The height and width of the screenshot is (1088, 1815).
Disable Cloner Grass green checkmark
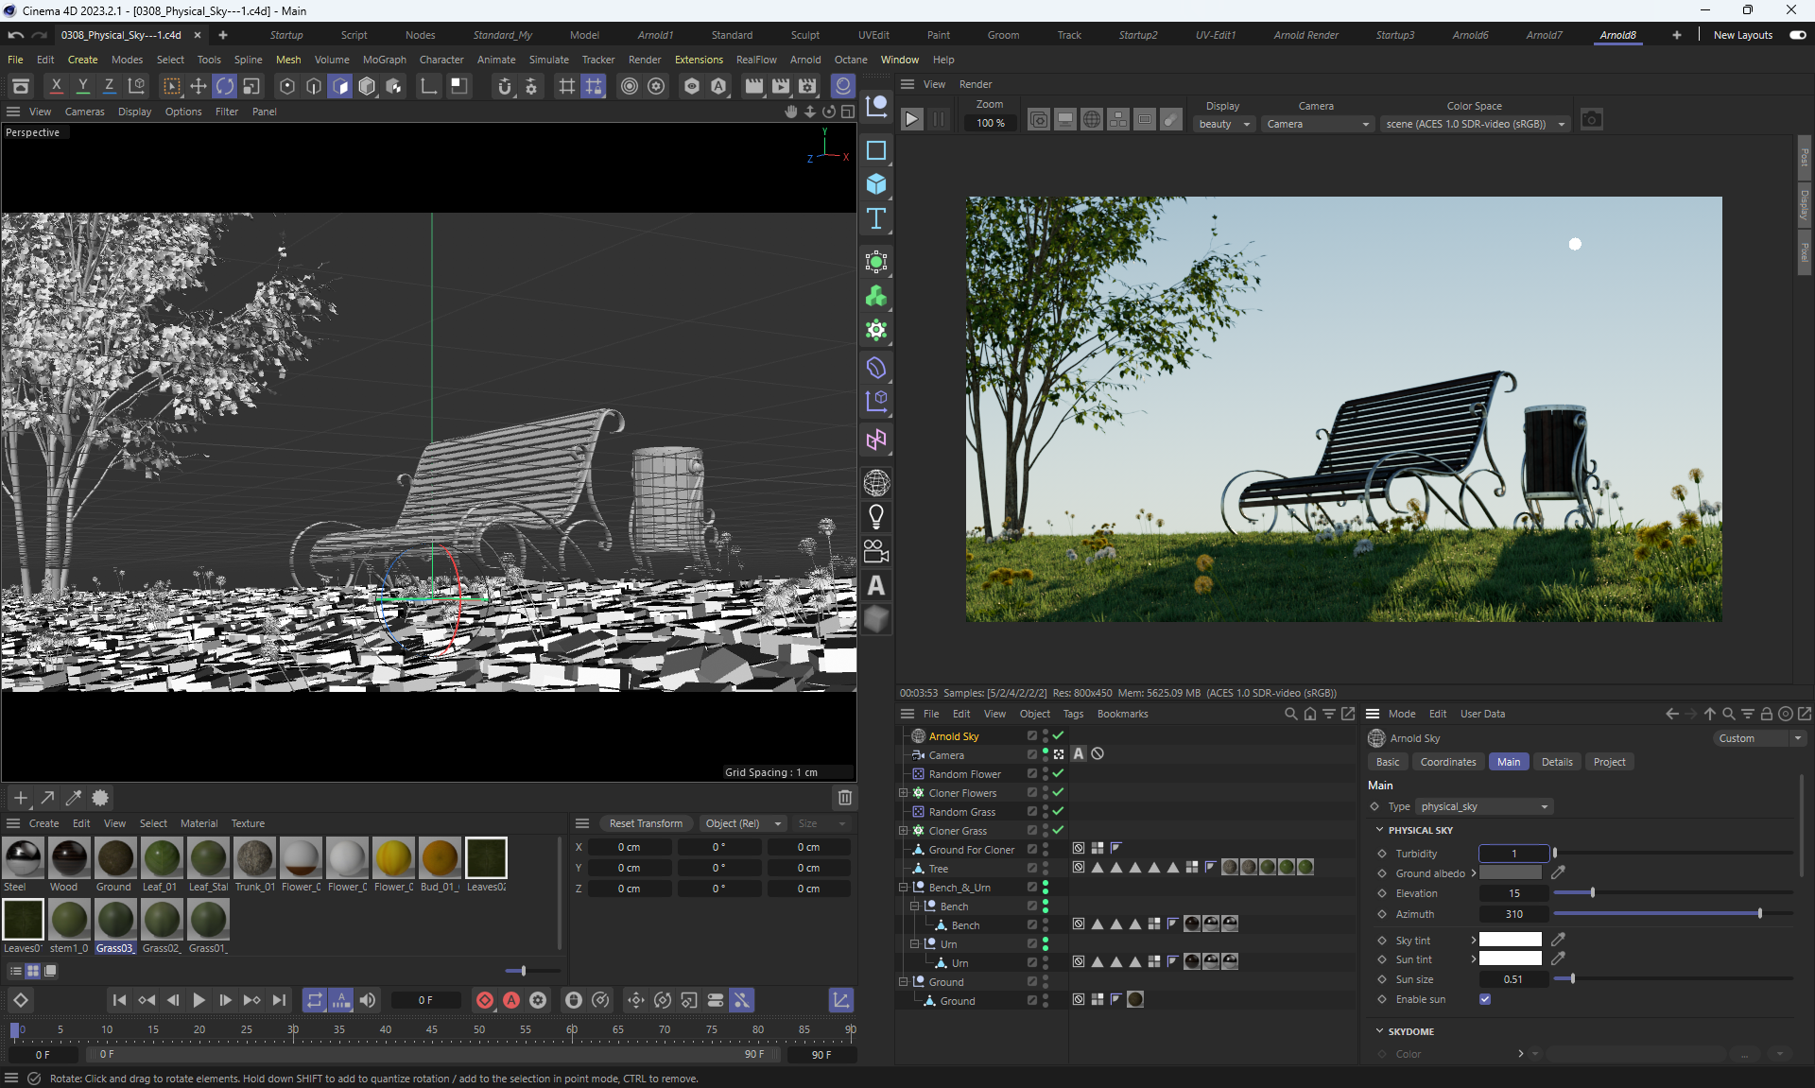tap(1059, 830)
